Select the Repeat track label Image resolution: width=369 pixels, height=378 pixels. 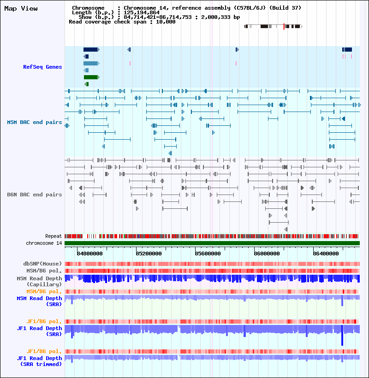point(54,236)
